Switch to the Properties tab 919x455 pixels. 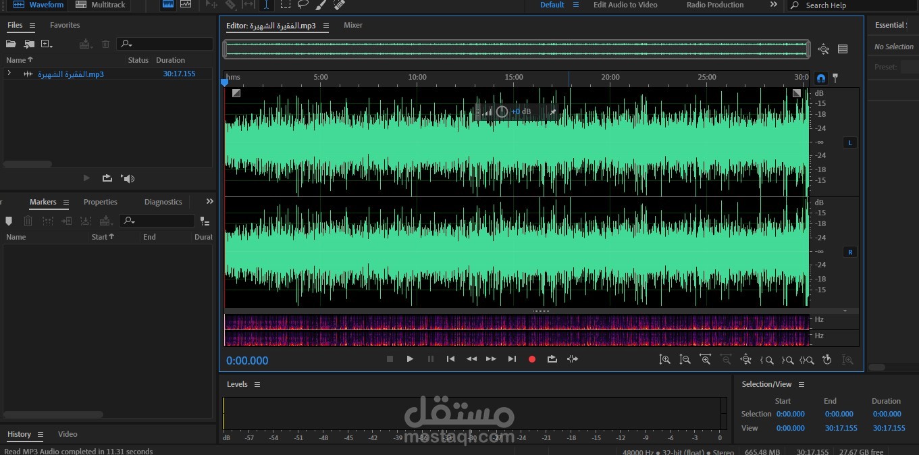click(100, 202)
